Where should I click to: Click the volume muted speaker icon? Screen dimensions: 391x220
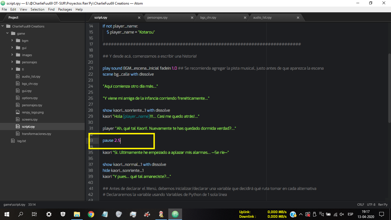[342, 214]
